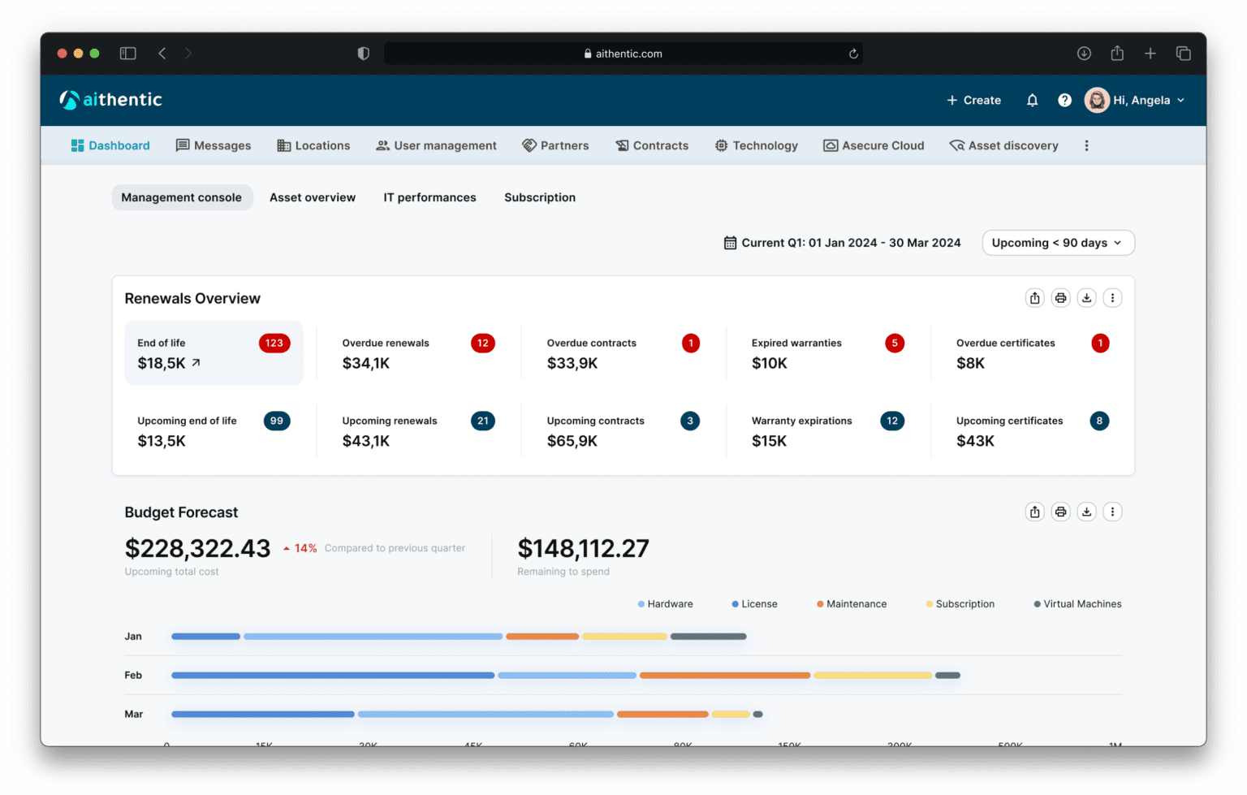Click the Overdue renewals $34,1K value

(366, 363)
